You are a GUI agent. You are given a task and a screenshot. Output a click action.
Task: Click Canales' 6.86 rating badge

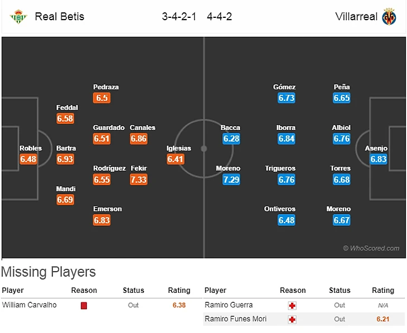coord(138,139)
